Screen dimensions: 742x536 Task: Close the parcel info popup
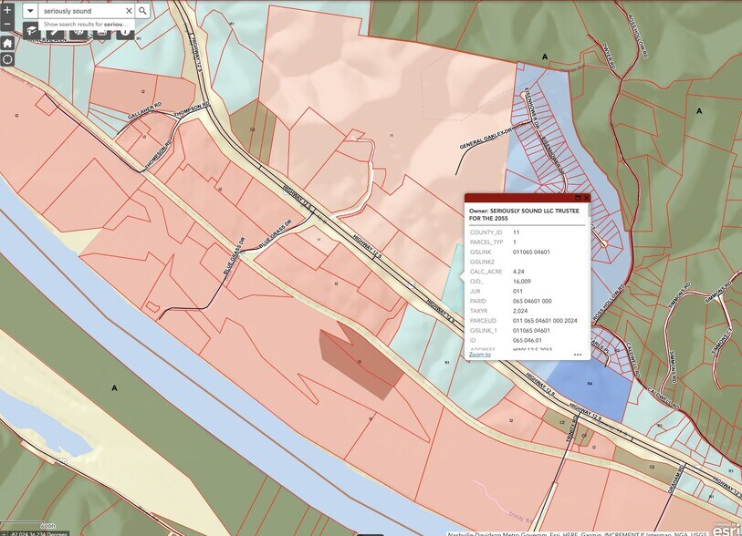tap(586, 198)
